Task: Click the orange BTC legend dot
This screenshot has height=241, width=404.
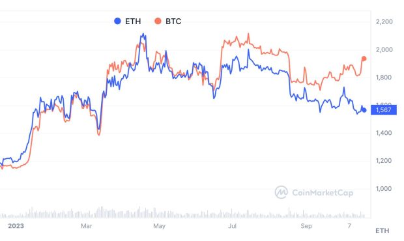Action: click(158, 21)
